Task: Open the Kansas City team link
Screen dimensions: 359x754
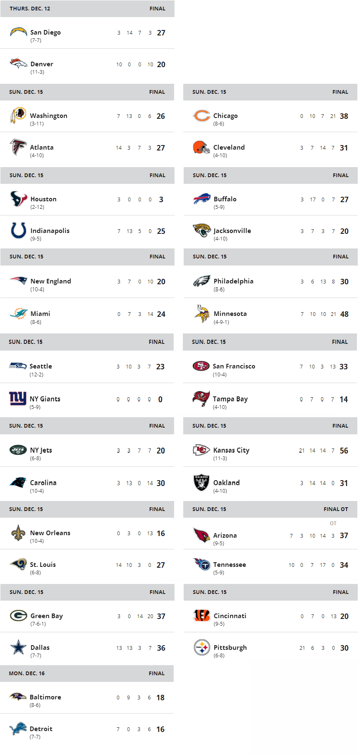Action: click(x=231, y=450)
